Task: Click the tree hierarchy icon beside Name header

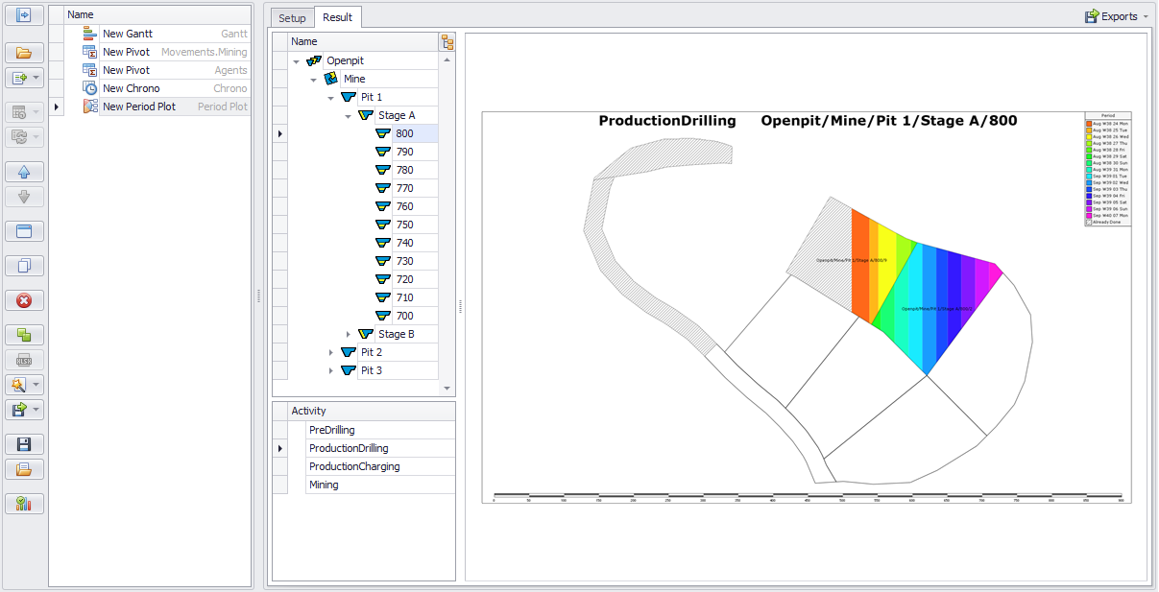Action: point(447,41)
